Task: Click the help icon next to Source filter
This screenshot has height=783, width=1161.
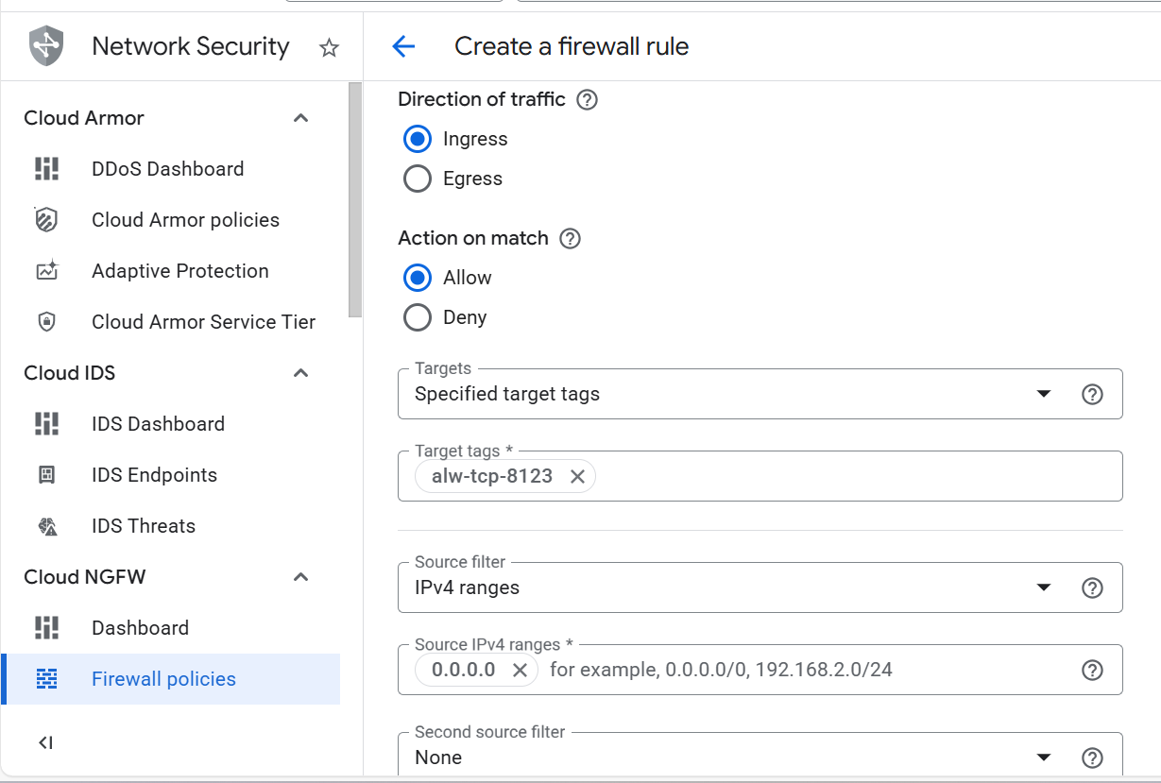Action: 1092,587
